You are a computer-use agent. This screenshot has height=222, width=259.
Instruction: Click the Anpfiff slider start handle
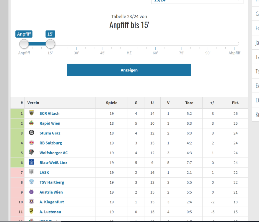pyautogui.click(x=24, y=44)
